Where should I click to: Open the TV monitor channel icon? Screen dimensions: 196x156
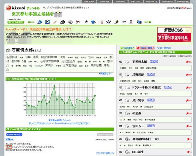coord(139,22)
